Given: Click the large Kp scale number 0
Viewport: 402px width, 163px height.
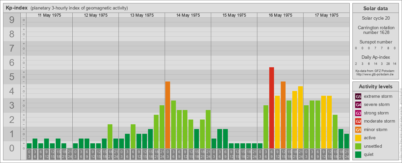Looking at the screenshot, I should coord(12,148).
